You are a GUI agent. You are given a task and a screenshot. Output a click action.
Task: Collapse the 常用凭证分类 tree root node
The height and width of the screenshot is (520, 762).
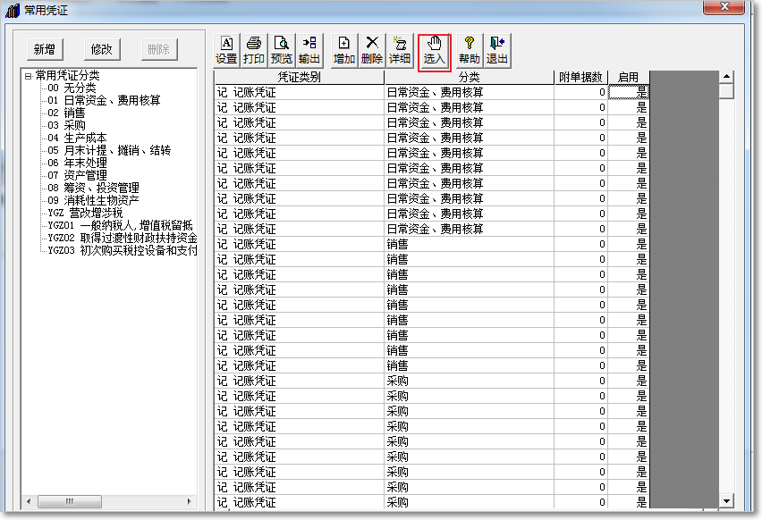pyautogui.click(x=29, y=76)
